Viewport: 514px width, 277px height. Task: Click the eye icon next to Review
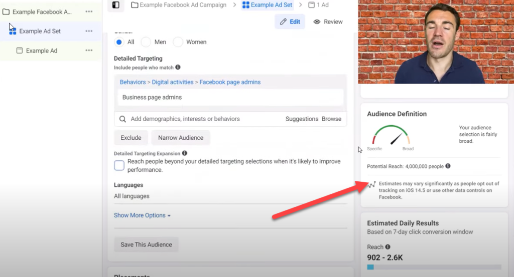(x=317, y=22)
